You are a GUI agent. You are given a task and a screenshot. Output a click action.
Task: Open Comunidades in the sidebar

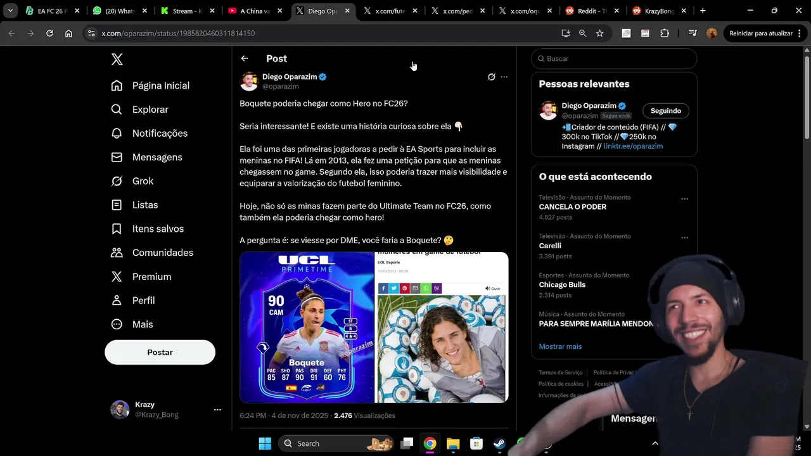click(153, 253)
